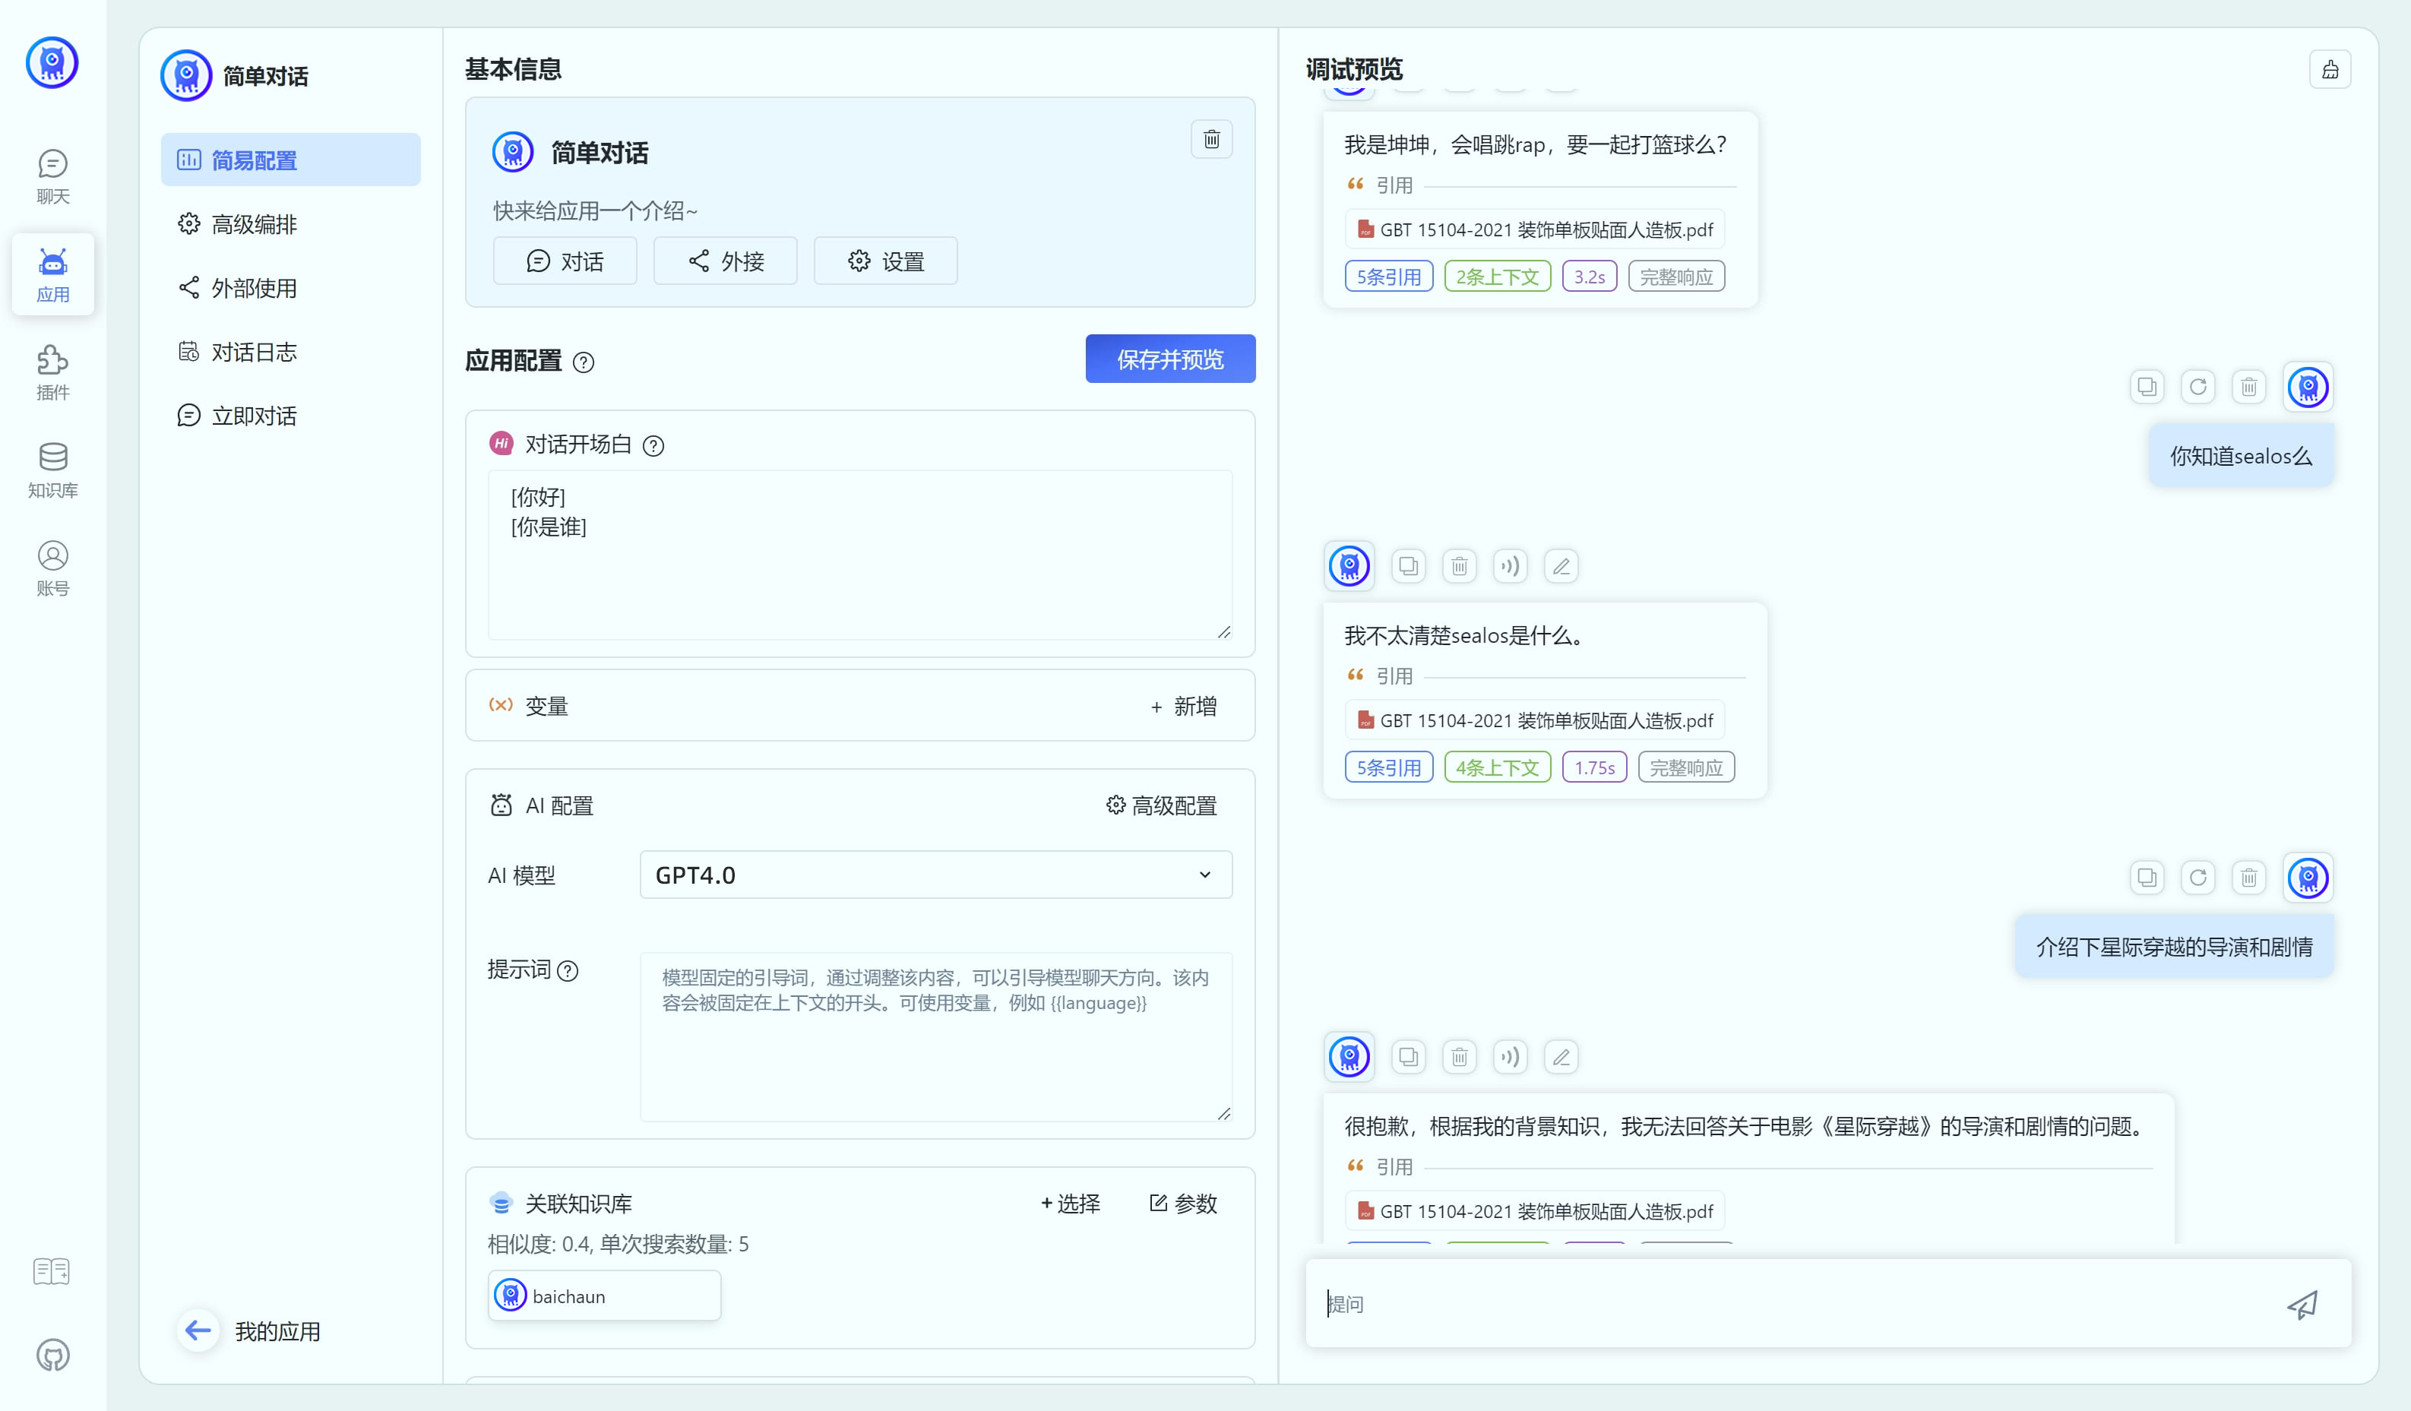Show help tooltip for 提示词

(x=568, y=971)
